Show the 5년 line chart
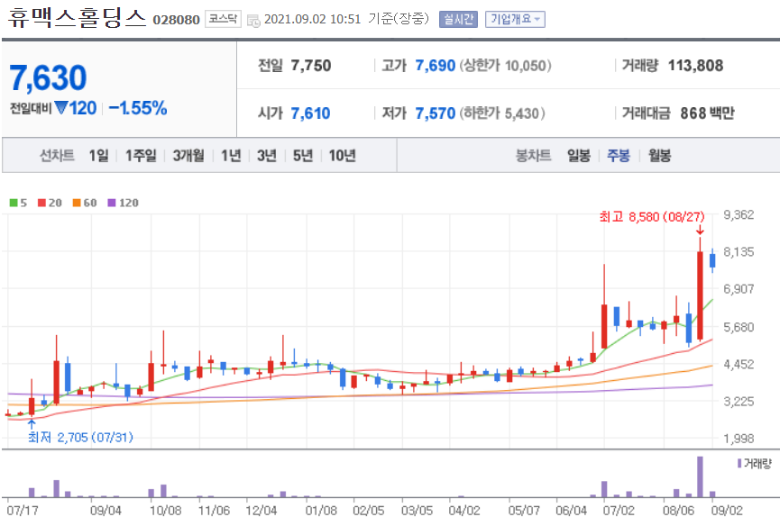Image resolution: width=780 pixels, height=526 pixels. click(x=302, y=156)
